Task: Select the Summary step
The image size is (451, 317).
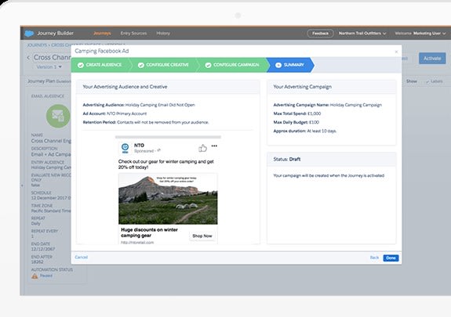Action: tap(290, 65)
